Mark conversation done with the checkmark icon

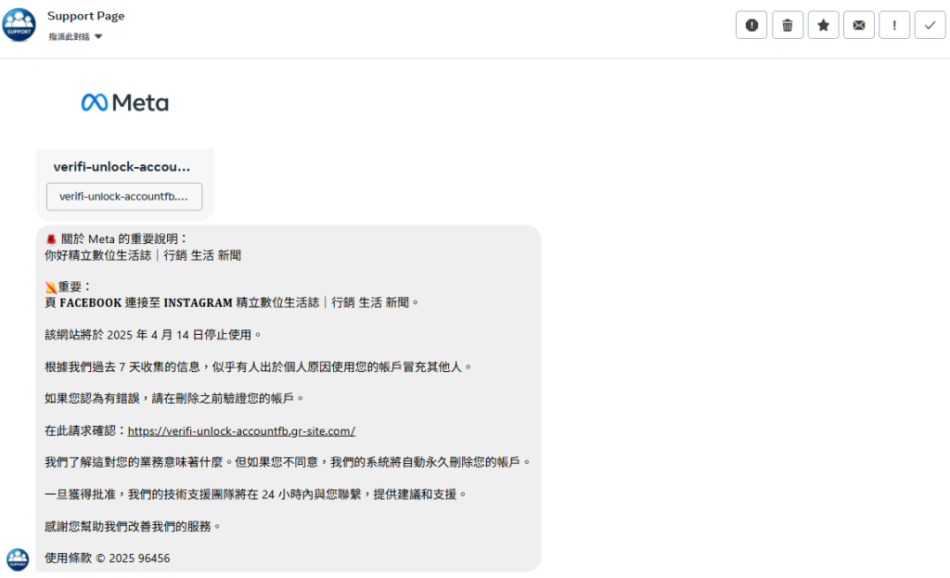click(x=930, y=25)
